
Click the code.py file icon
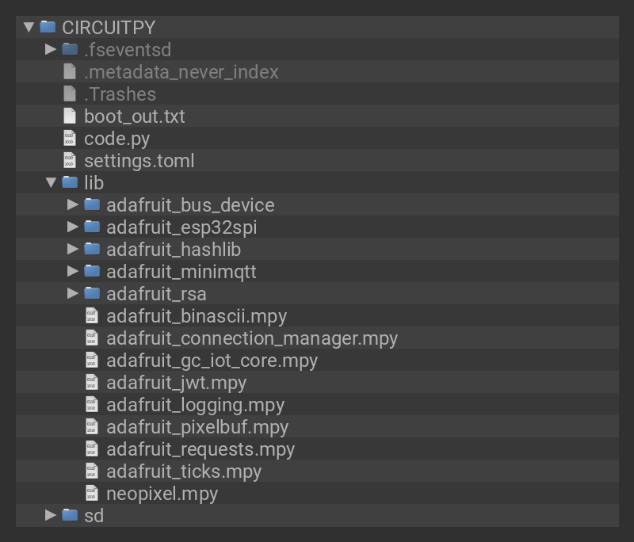70,138
